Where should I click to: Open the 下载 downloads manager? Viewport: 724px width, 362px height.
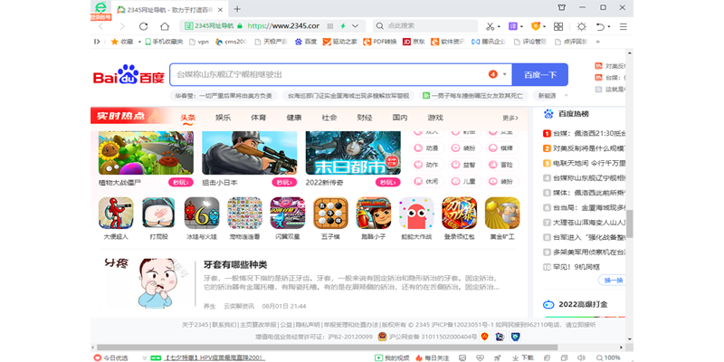524,357
